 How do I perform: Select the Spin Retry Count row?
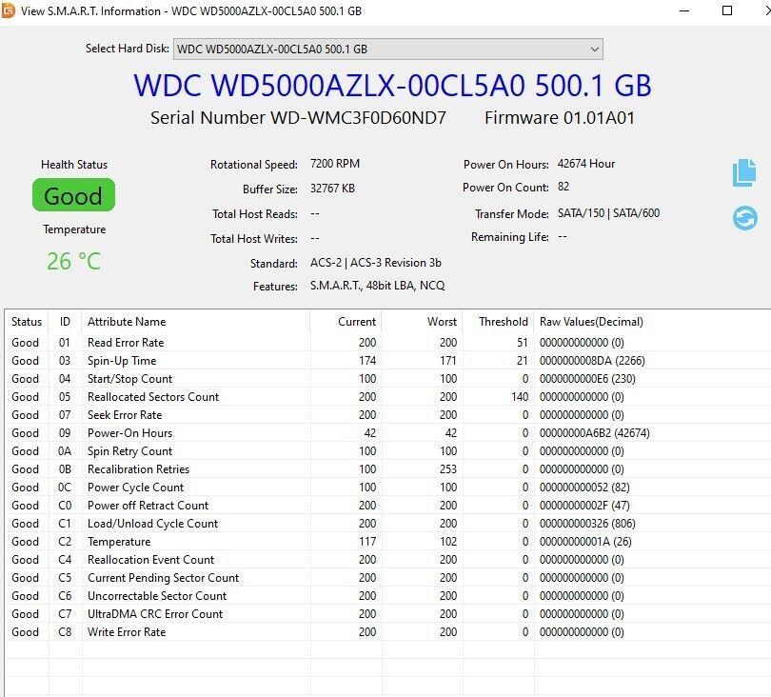[387, 451]
